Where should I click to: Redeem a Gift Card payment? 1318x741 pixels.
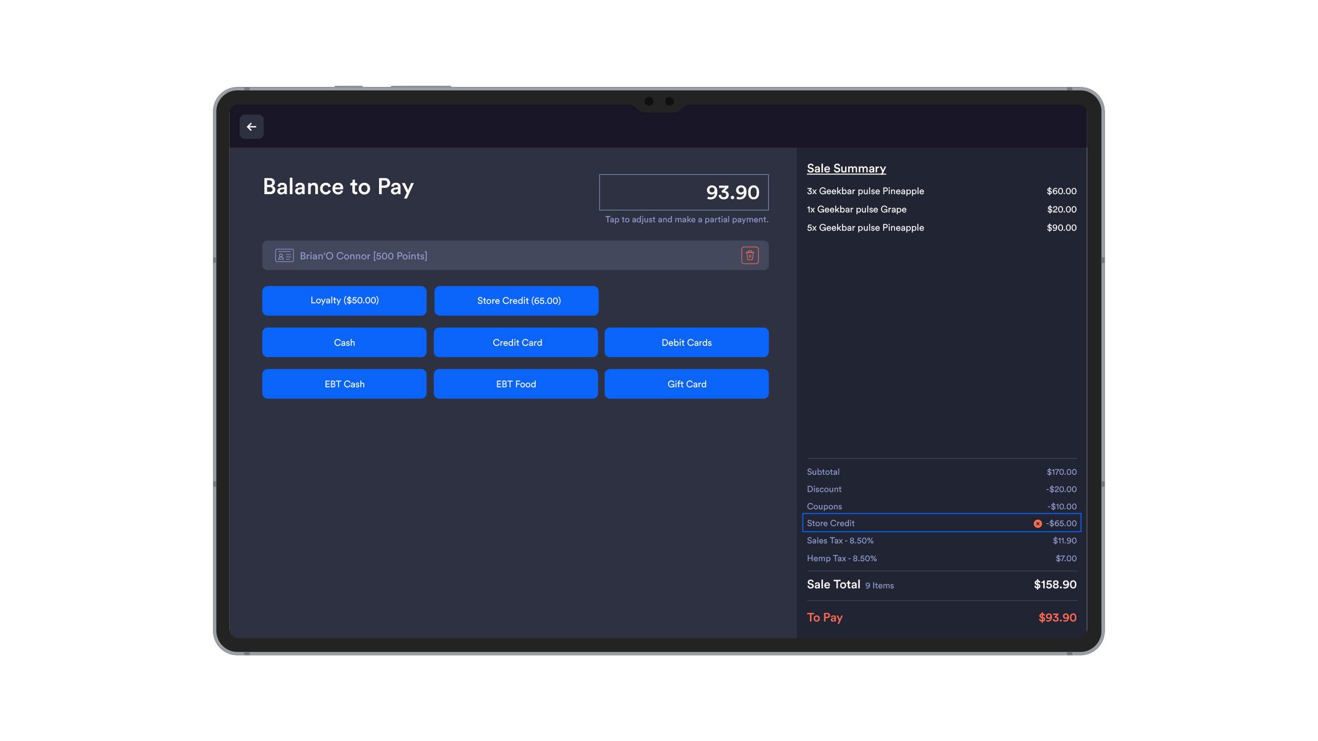[686, 383]
